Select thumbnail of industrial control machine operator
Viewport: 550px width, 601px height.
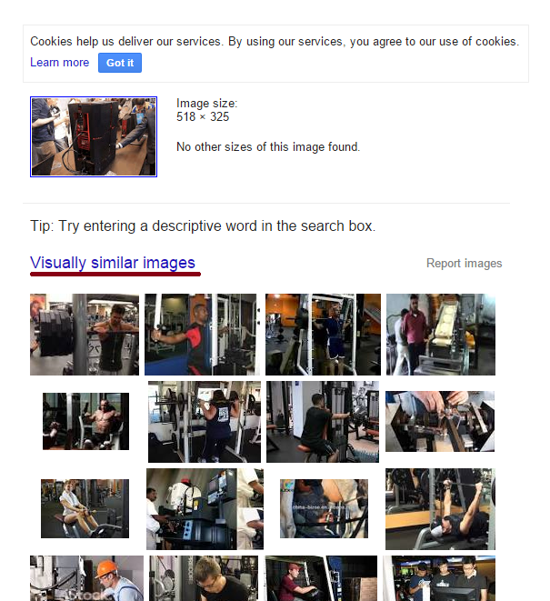click(x=205, y=508)
